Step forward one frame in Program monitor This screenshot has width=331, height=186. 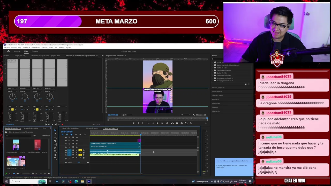point(162,123)
